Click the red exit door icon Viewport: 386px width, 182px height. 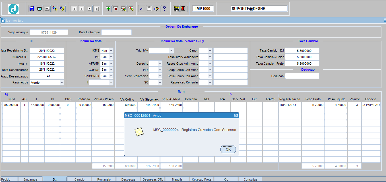click(184, 9)
